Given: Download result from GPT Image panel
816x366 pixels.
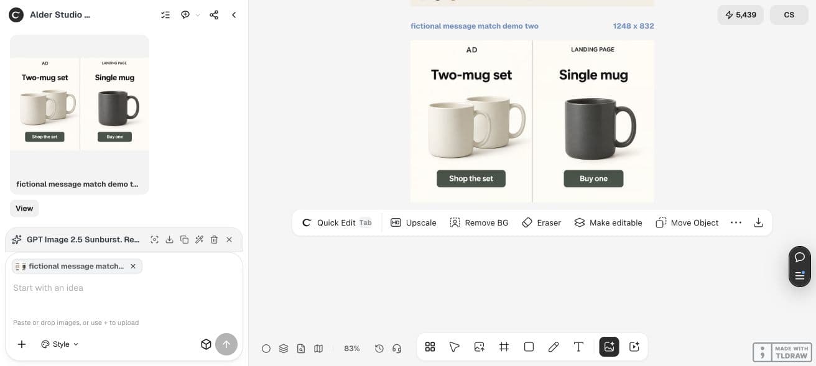Looking at the screenshot, I should point(169,239).
